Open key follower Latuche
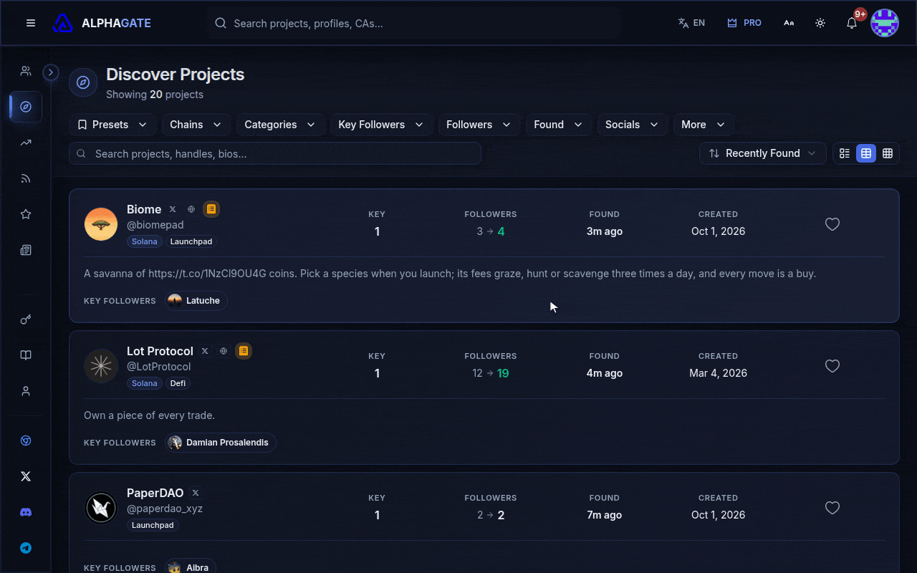917x573 pixels. [196, 301]
